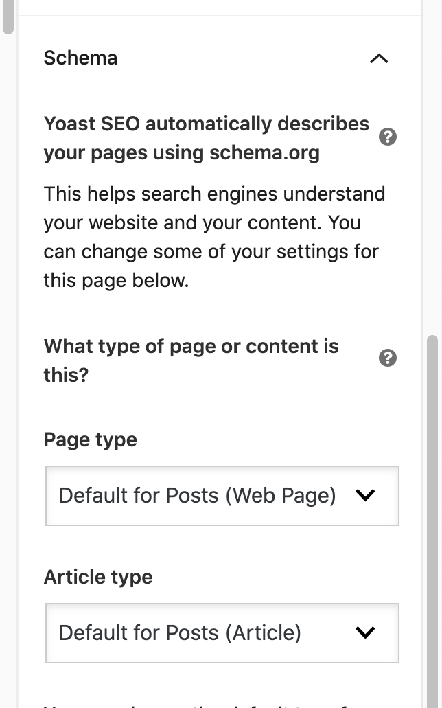The width and height of the screenshot is (442, 708).
Task: Click the right sidebar scrollbar thumb
Action: (432, 515)
